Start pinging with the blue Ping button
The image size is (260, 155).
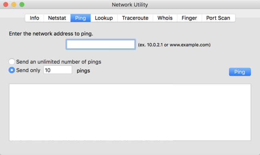pos(240,72)
